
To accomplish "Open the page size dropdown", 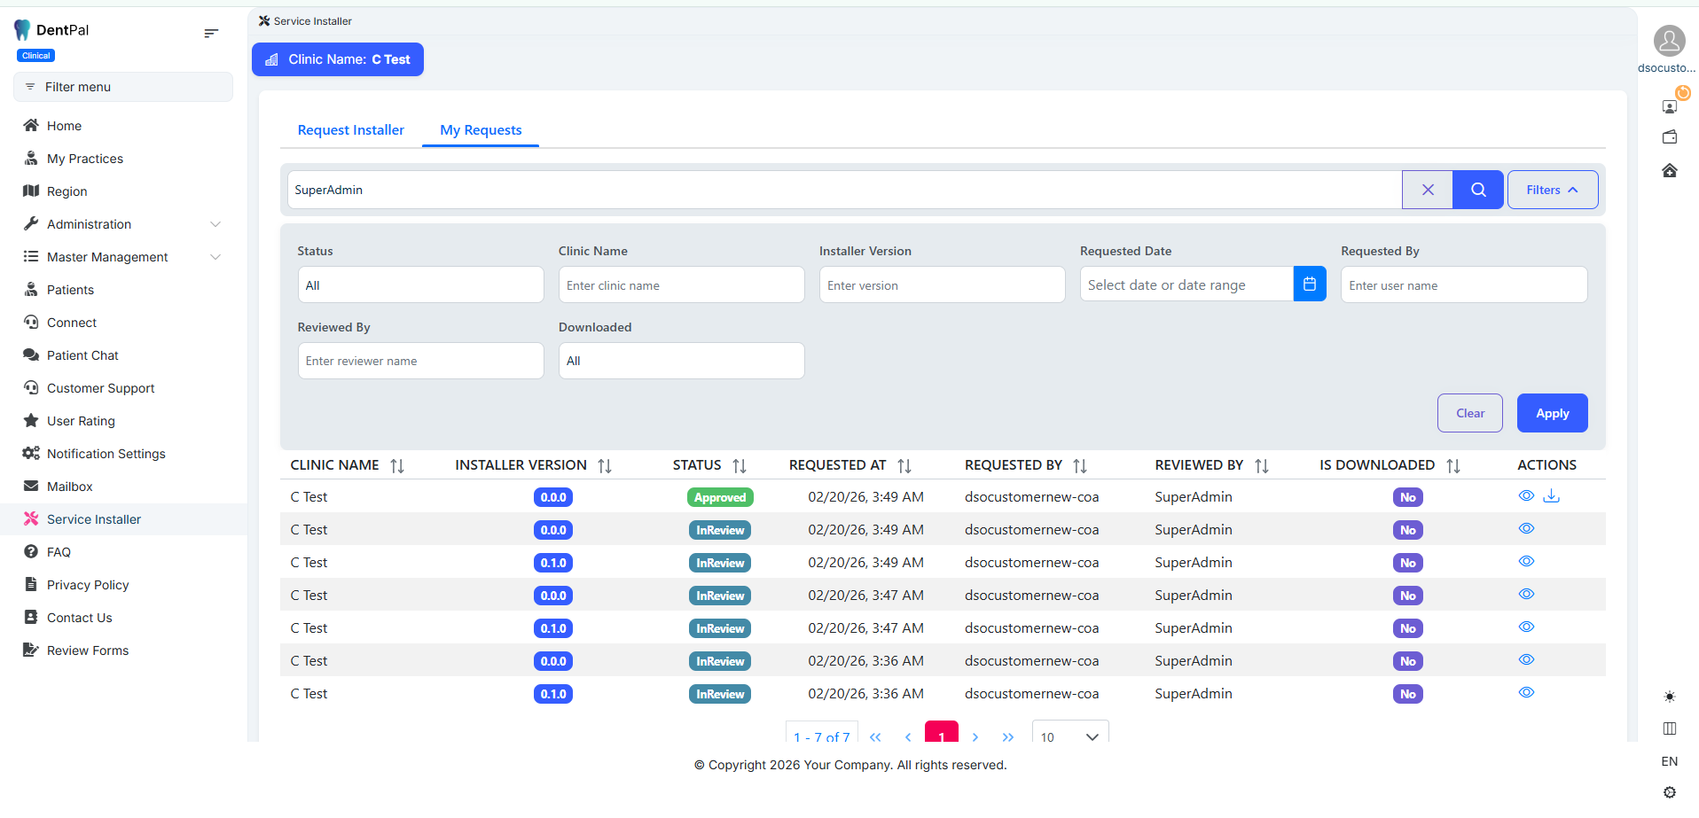I will [x=1069, y=736].
